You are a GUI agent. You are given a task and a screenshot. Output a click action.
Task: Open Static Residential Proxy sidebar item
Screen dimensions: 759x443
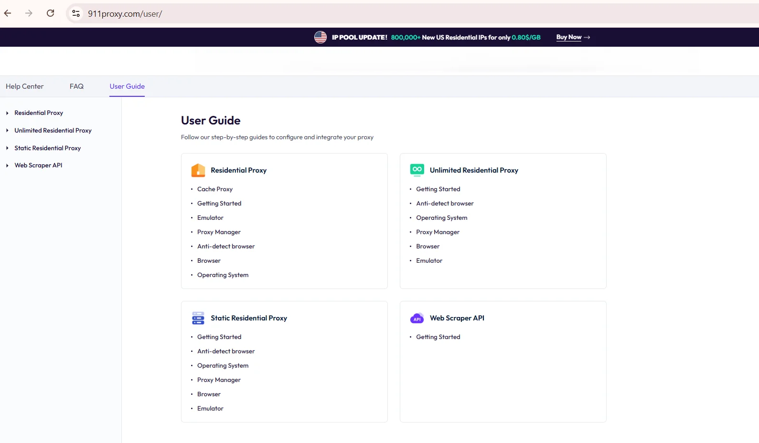coord(48,148)
